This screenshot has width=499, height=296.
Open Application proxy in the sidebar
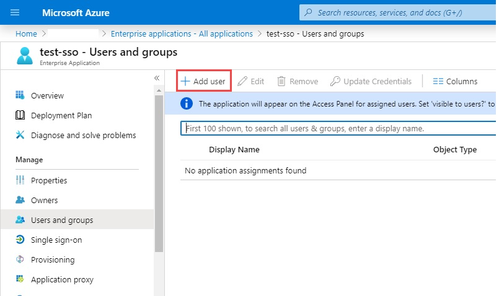coord(77,279)
